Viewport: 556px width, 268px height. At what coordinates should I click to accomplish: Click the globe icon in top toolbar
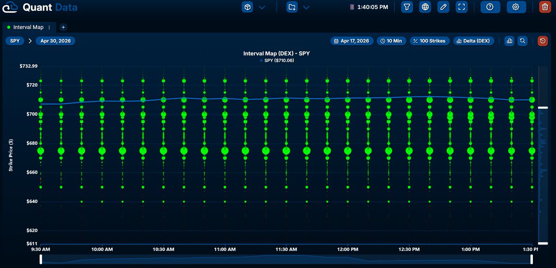(425, 7)
